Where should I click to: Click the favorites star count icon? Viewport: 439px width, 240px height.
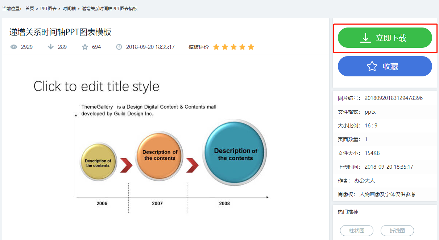tap(85, 47)
